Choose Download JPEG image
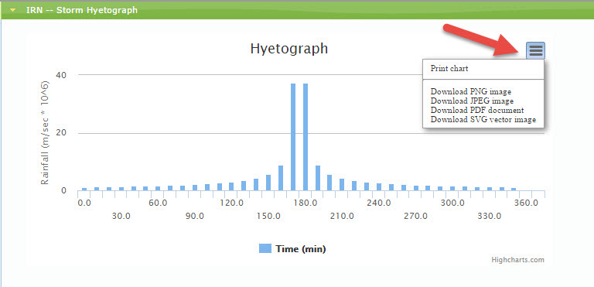The height and width of the screenshot is (287, 594). (x=472, y=101)
